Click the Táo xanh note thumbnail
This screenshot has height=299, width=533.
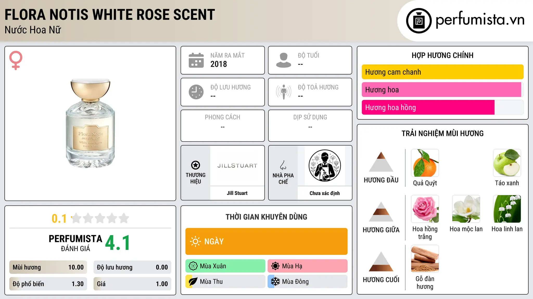[507, 163]
